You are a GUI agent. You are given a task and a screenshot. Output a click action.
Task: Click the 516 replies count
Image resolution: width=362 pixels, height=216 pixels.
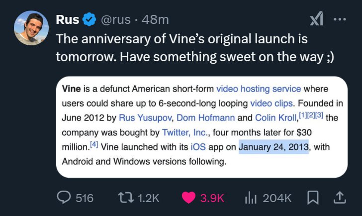pos(85,198)
